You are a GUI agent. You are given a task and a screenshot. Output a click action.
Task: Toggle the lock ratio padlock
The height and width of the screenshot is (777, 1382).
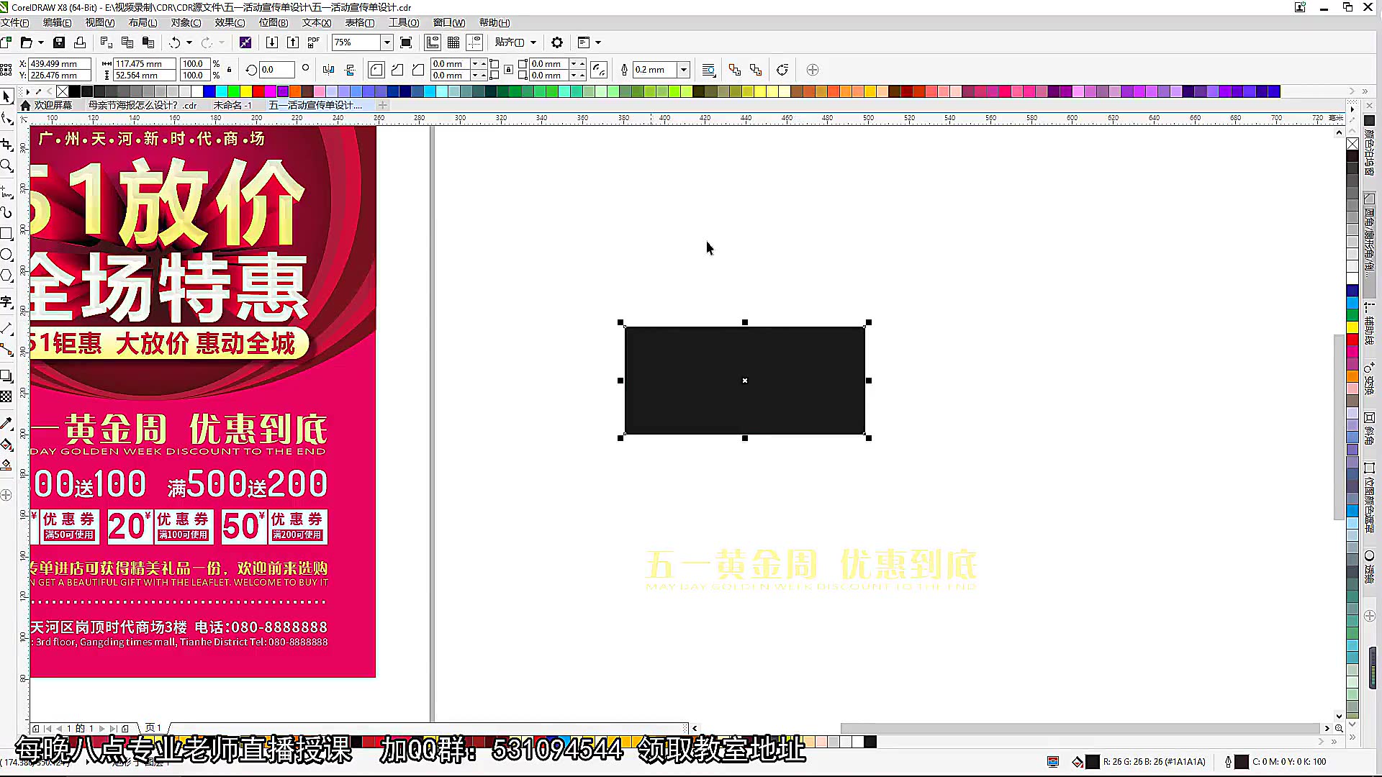click(230, 70)
